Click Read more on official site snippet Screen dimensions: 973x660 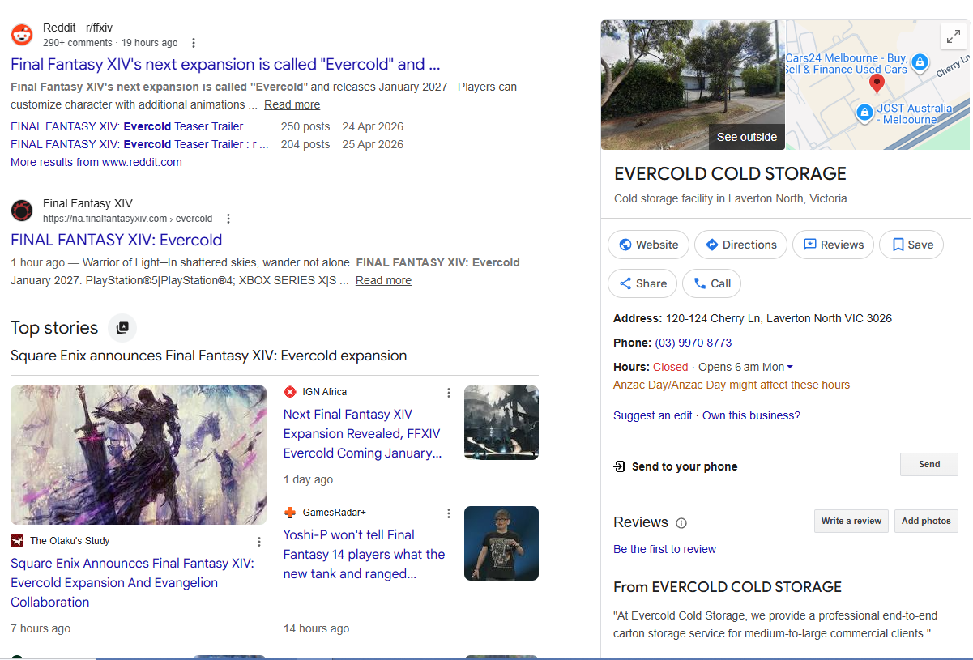click(383, 280)
